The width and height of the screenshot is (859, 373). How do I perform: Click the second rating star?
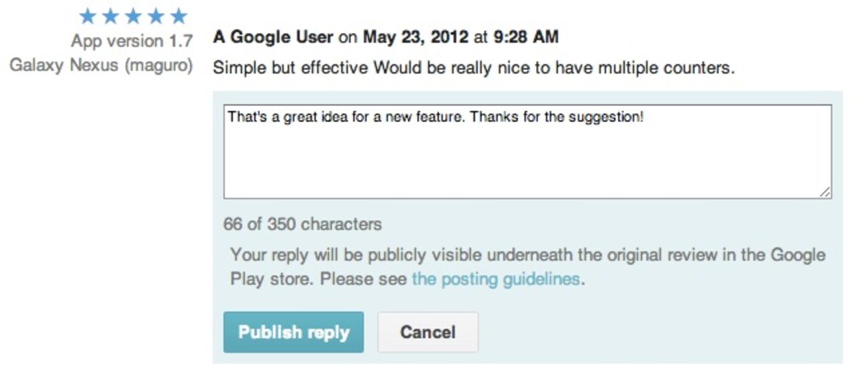110,16
